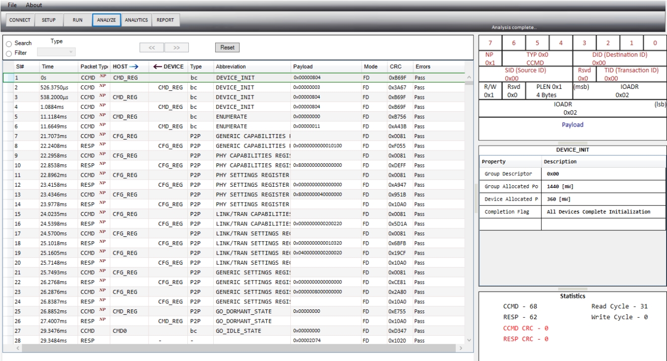Click CRC value 0x6BFB

coord(398,243)
